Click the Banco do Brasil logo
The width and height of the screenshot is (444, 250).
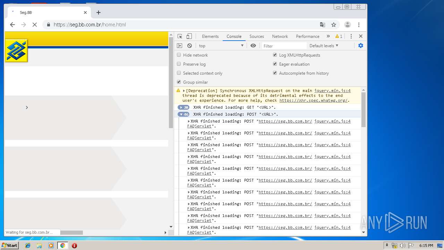pos(16,51)
